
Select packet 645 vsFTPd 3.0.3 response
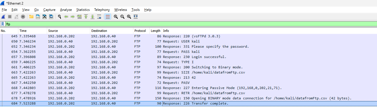click(x=188, y=36)
